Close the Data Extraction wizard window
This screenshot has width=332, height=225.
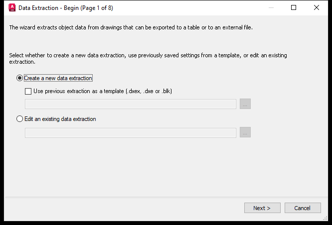click(317, 7)
